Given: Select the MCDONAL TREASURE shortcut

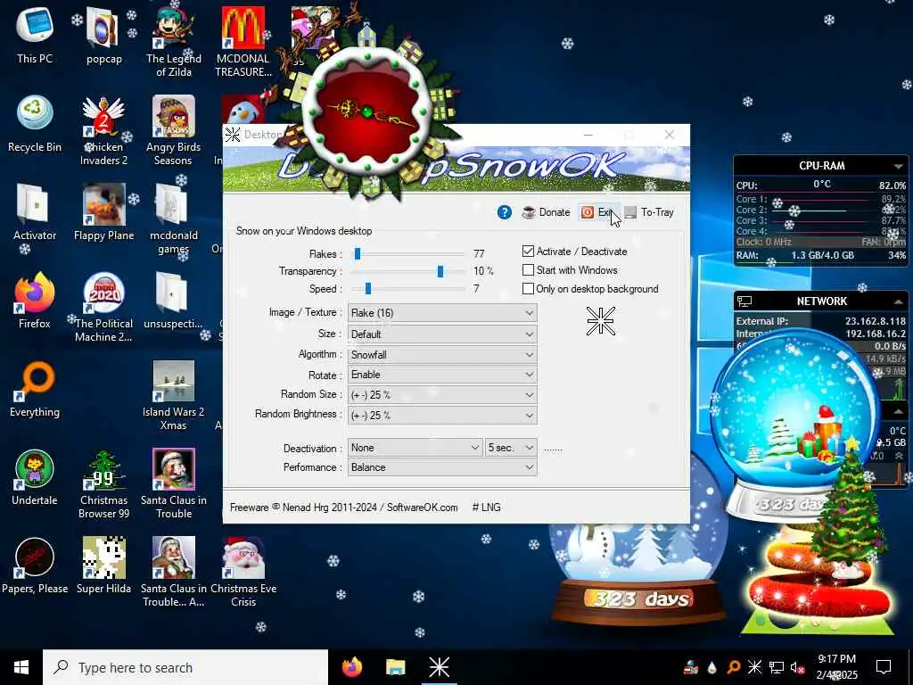Looking at the screenshot, I should pos(243,43).
